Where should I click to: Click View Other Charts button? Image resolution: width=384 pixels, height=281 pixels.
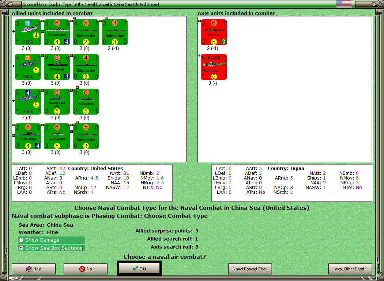pyautogui.click(x=350, y=269)
